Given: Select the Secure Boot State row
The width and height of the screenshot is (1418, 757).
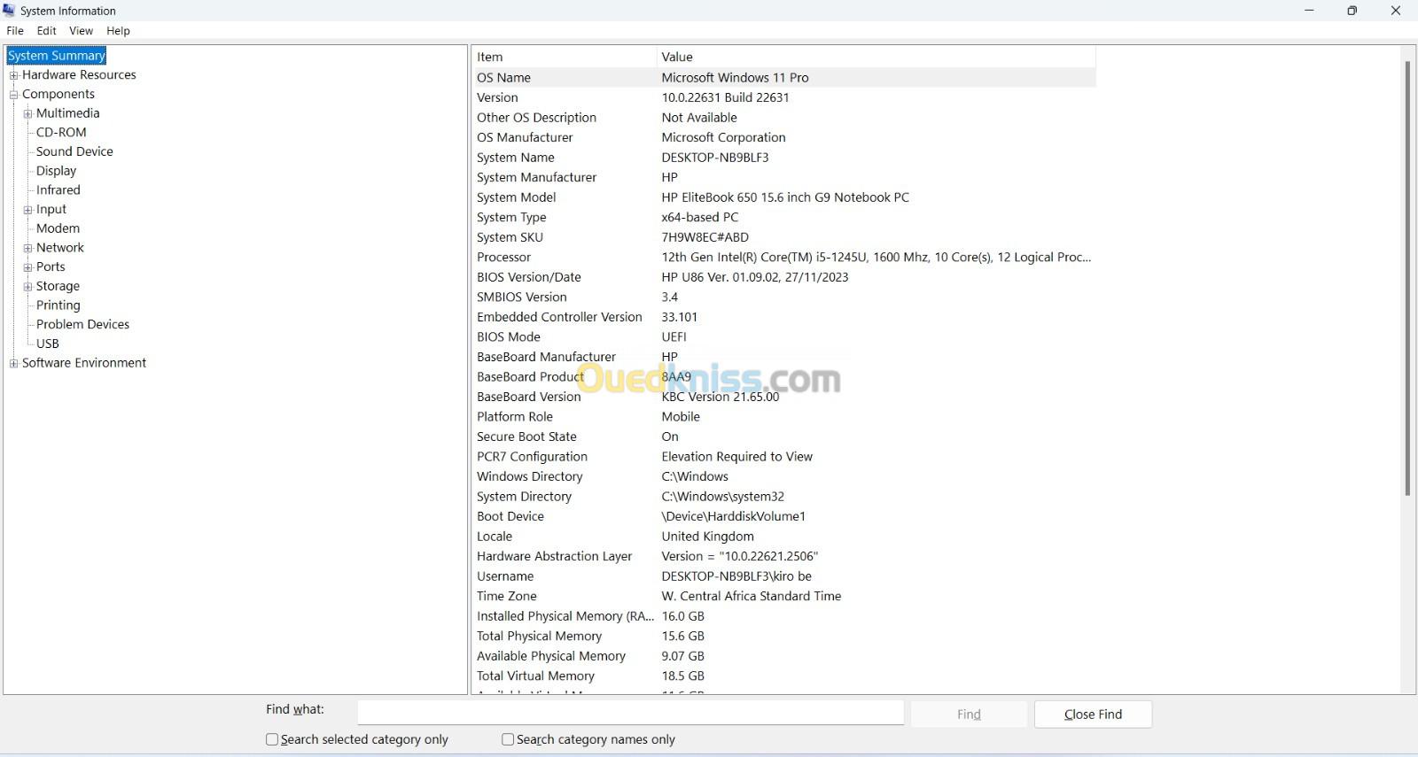Looking at the screenshot, I should (x=784, y=436).
